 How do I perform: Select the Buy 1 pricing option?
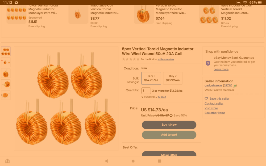pyautogui.click(x=151, y=78)
